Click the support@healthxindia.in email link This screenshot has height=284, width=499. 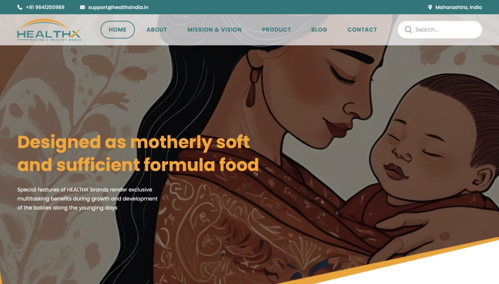coord(118,7)
